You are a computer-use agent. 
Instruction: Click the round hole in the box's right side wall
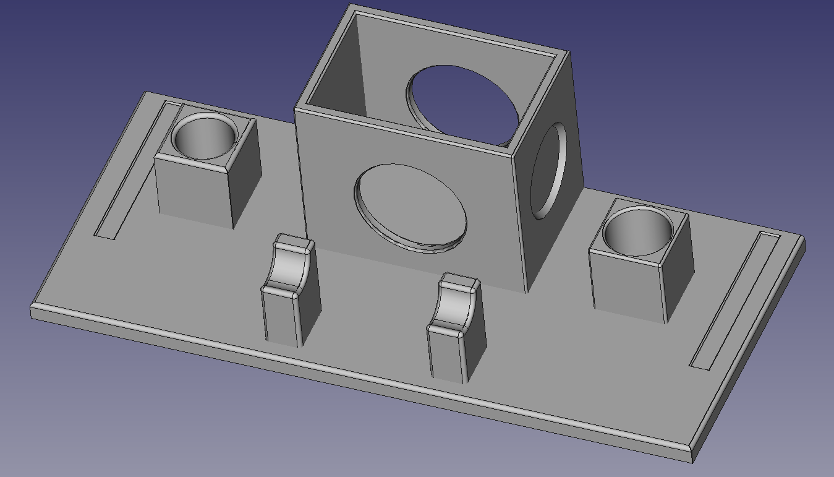548,170
